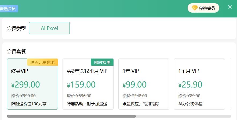Select the 终身VIP package card
Image resolution: width=237 pixels, height=120 pixels.
coord(32,84)
